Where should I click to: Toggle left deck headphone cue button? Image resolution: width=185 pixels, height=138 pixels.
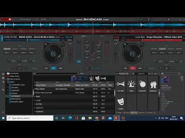pyautogui.click(x=79, y=62)
